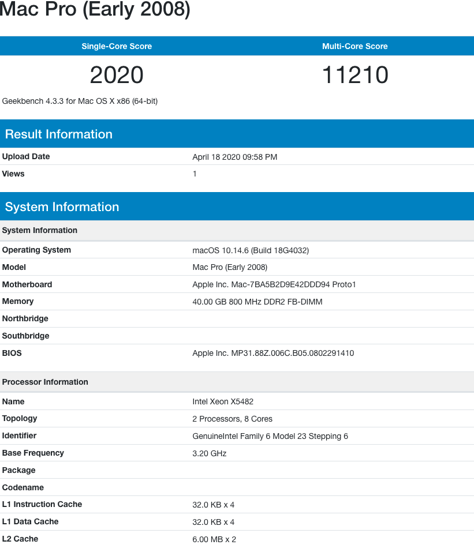Click the Processor Information subheader
The width and height of the screenshot is (474, 556).
click(x=237, y=382)
